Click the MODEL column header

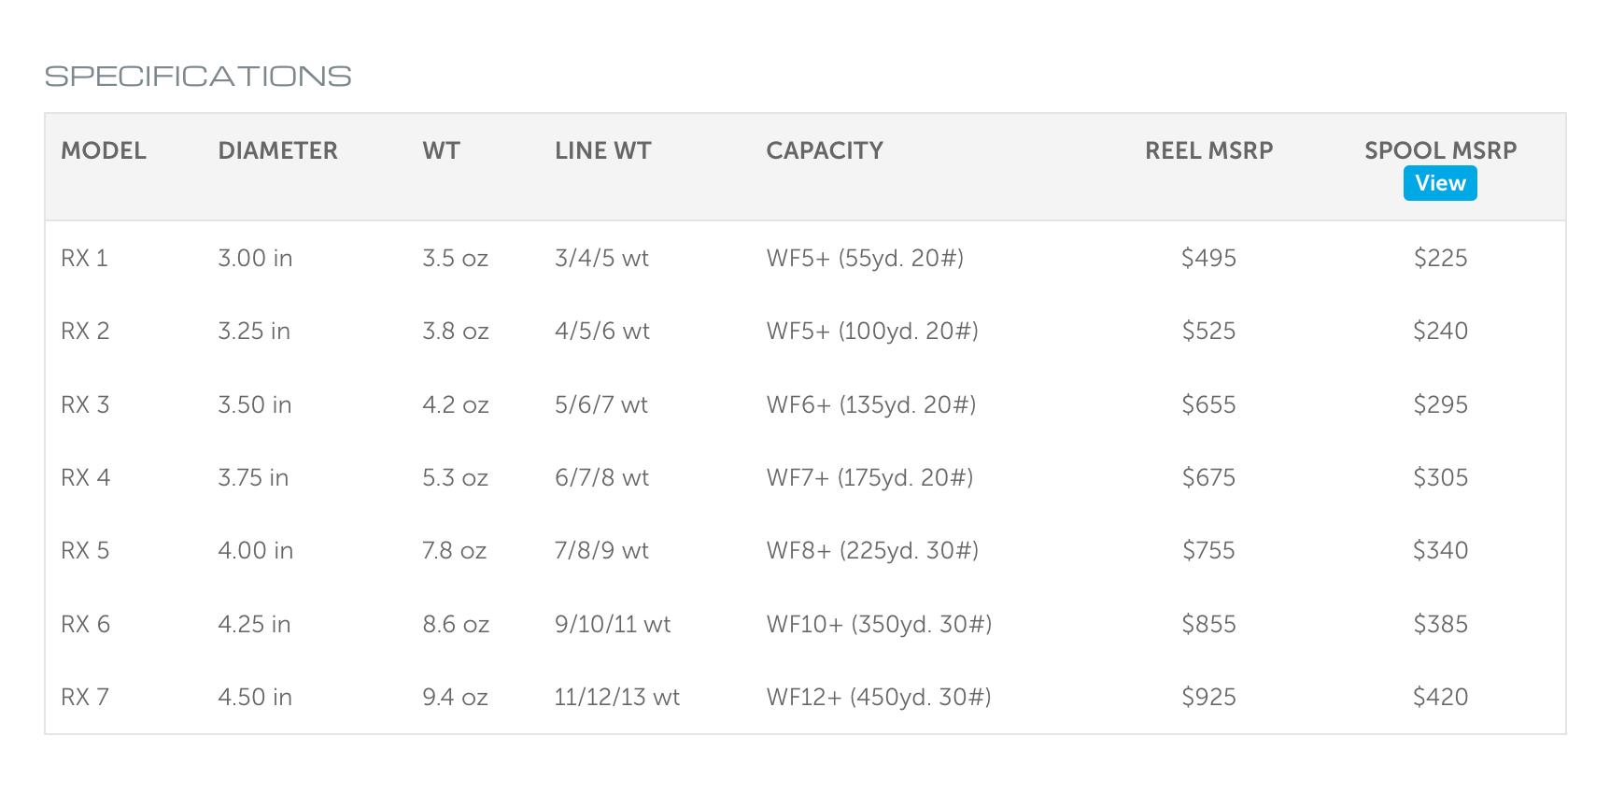[104, 150]
